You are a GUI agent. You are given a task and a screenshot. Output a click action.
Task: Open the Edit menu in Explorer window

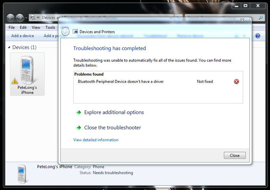tap(23, 27)
